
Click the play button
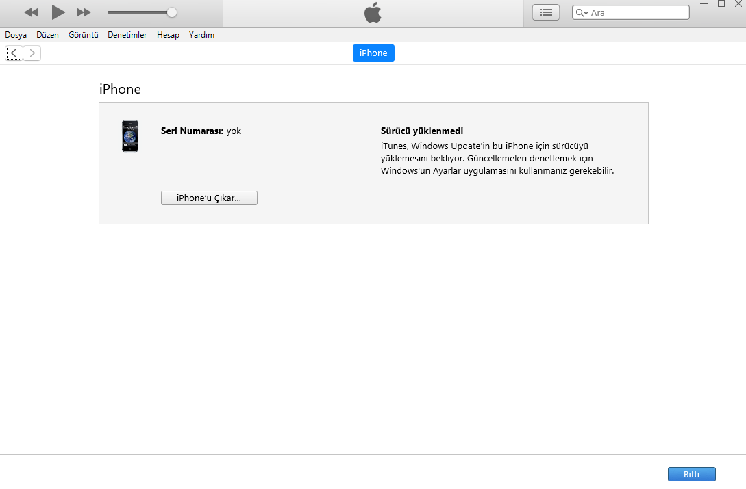pyautogui.click(x=58, y=12)
